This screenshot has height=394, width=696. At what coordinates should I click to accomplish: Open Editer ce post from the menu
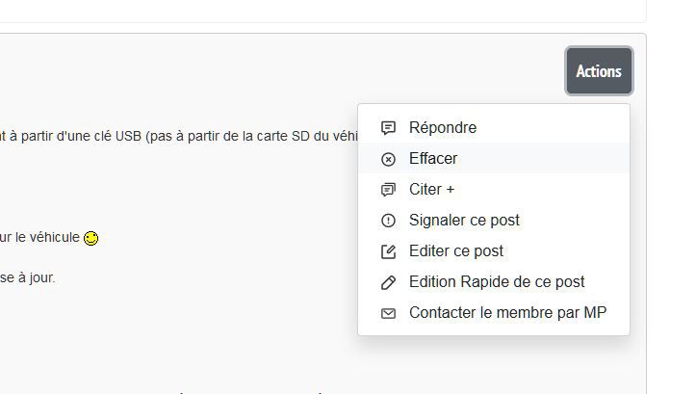click(x=455, y=251)
